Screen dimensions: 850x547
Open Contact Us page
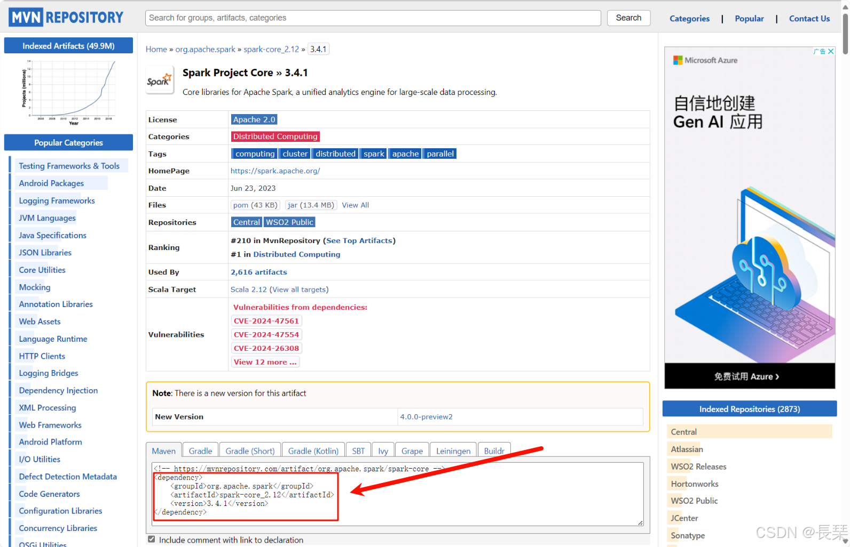click(809, 19)
